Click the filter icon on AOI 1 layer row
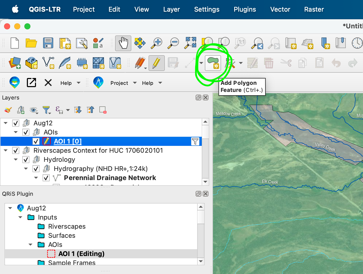Viewport: 363px width, 274px height. point(195,141)
